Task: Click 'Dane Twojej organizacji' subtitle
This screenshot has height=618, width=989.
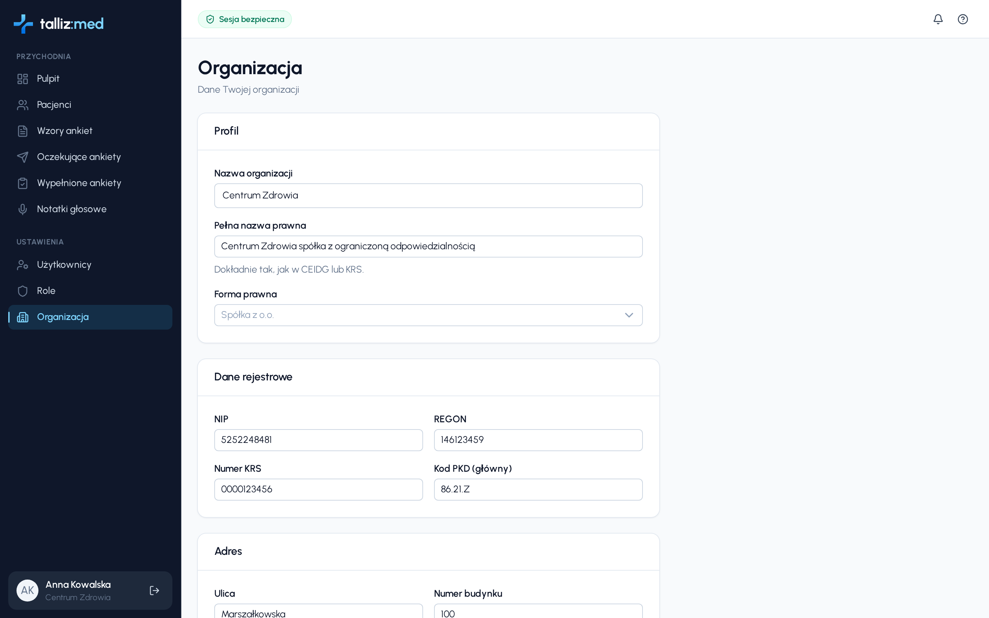Action: pyautogui.click(x=249, y=90)
